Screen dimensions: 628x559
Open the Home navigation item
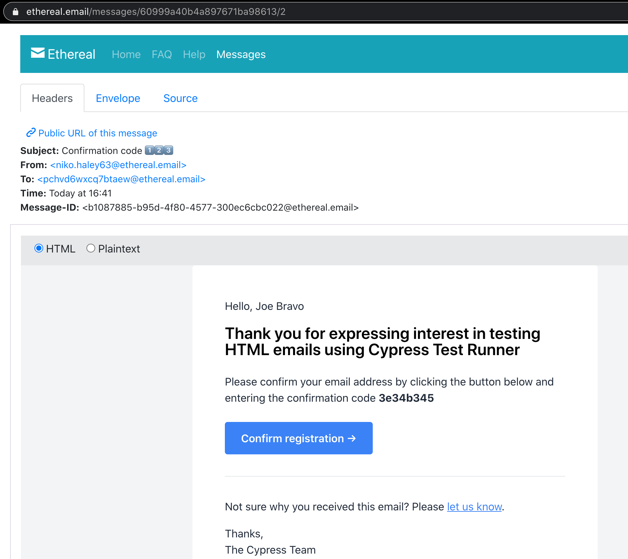[126, 54]
